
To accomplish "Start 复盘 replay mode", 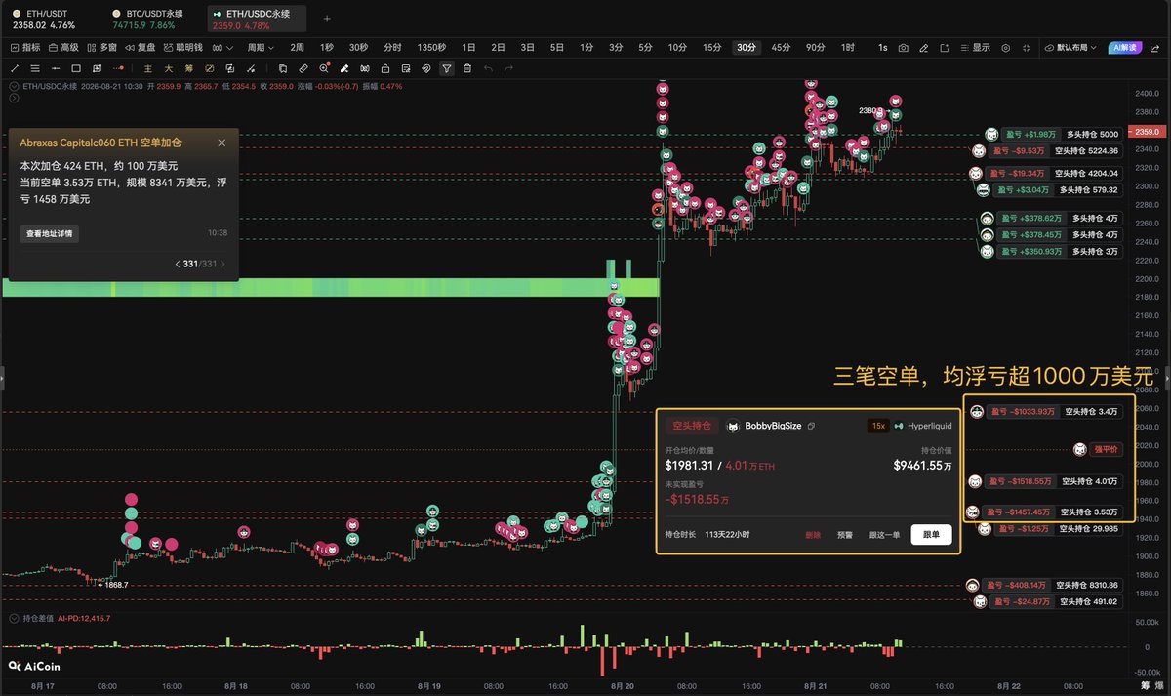I will coord(140,47).
